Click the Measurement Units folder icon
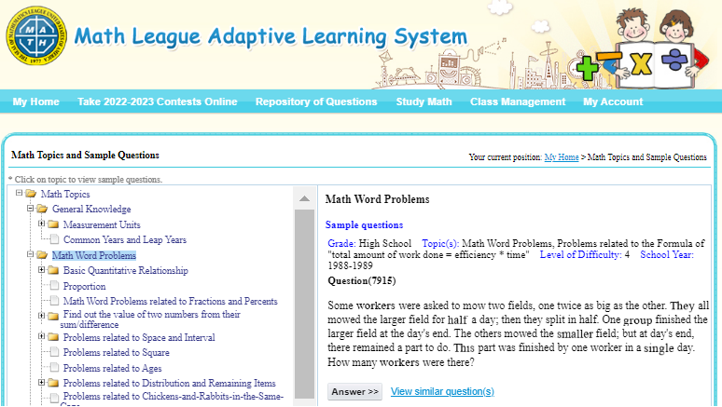The width and height of the screenshot is (722, 407). (x=53, y=224)
